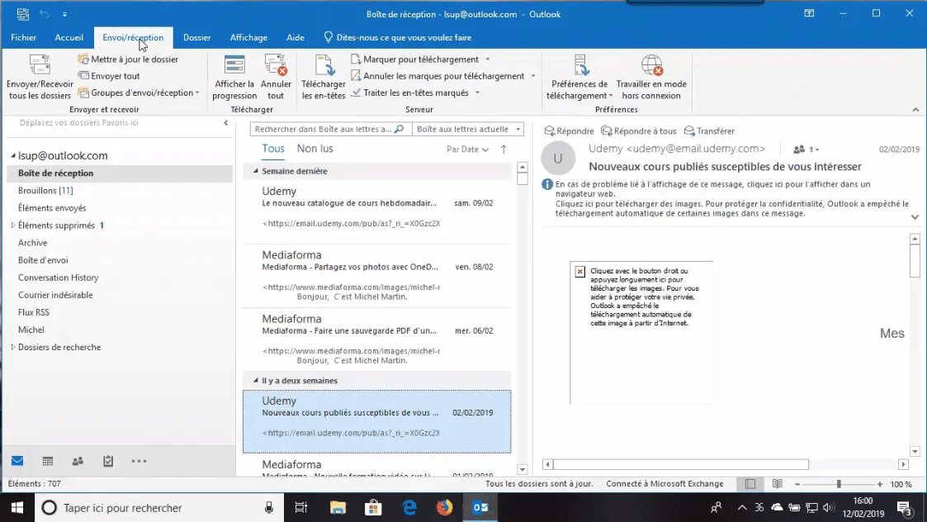The width and height of the screenshot is (927, 522).
Task: Expand message header info chevron
Action: 915,217
